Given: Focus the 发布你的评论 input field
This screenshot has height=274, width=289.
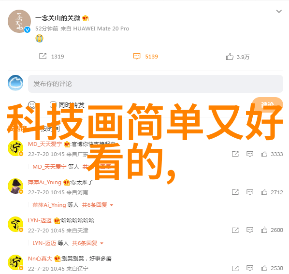Looking at the screenshot, I should pos(156,84).
